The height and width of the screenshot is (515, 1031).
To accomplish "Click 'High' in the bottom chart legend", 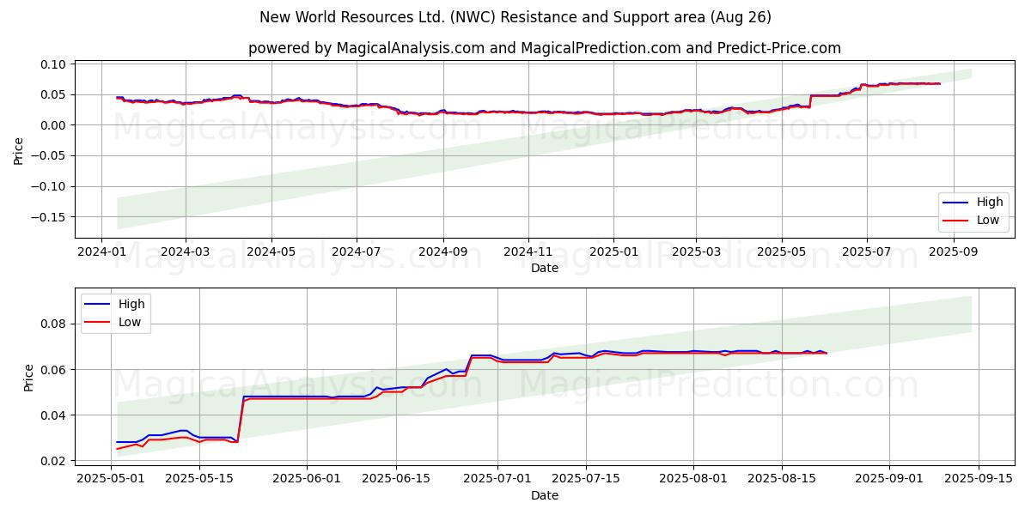I will click(x=131, y=304).
